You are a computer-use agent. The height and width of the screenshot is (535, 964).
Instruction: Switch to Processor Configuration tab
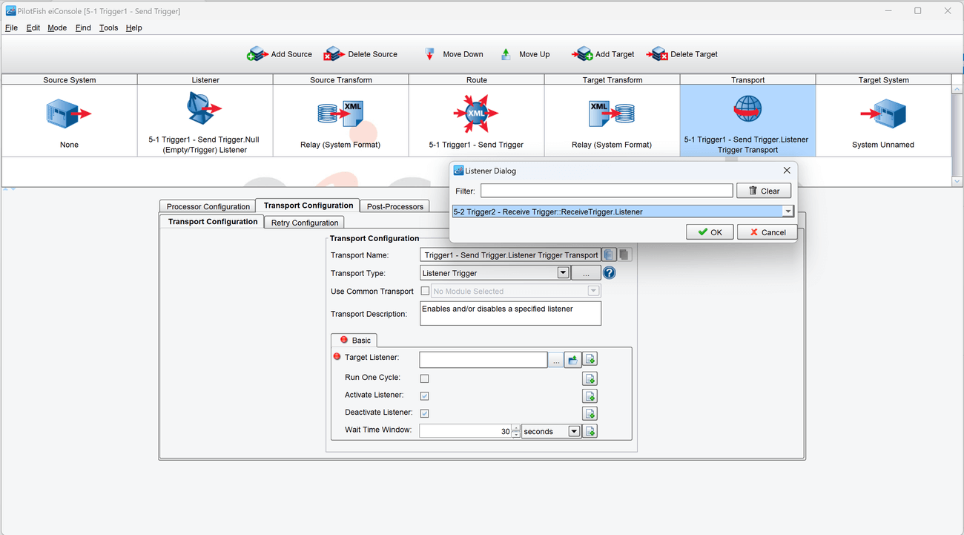tap(208, 206)
